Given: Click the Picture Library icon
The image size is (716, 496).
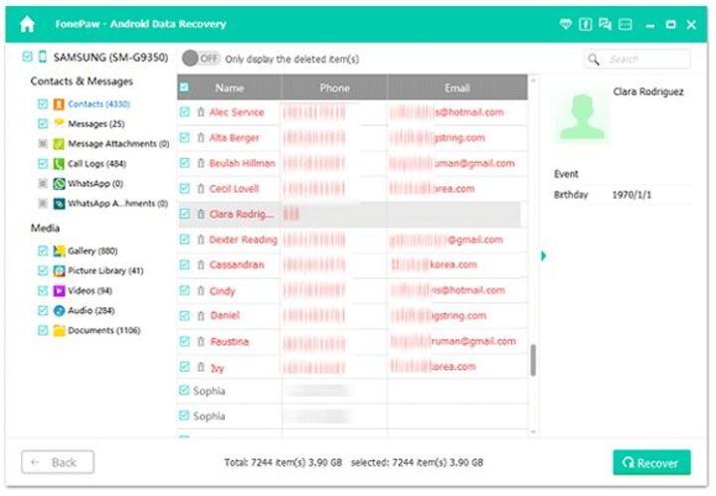Looking at the screenshot, I should point(59,271).
